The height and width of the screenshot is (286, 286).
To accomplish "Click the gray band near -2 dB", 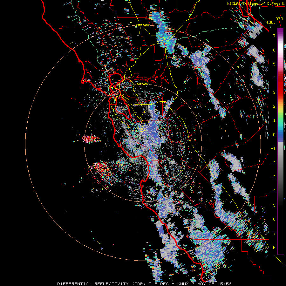I will click(x=281, y=163).
